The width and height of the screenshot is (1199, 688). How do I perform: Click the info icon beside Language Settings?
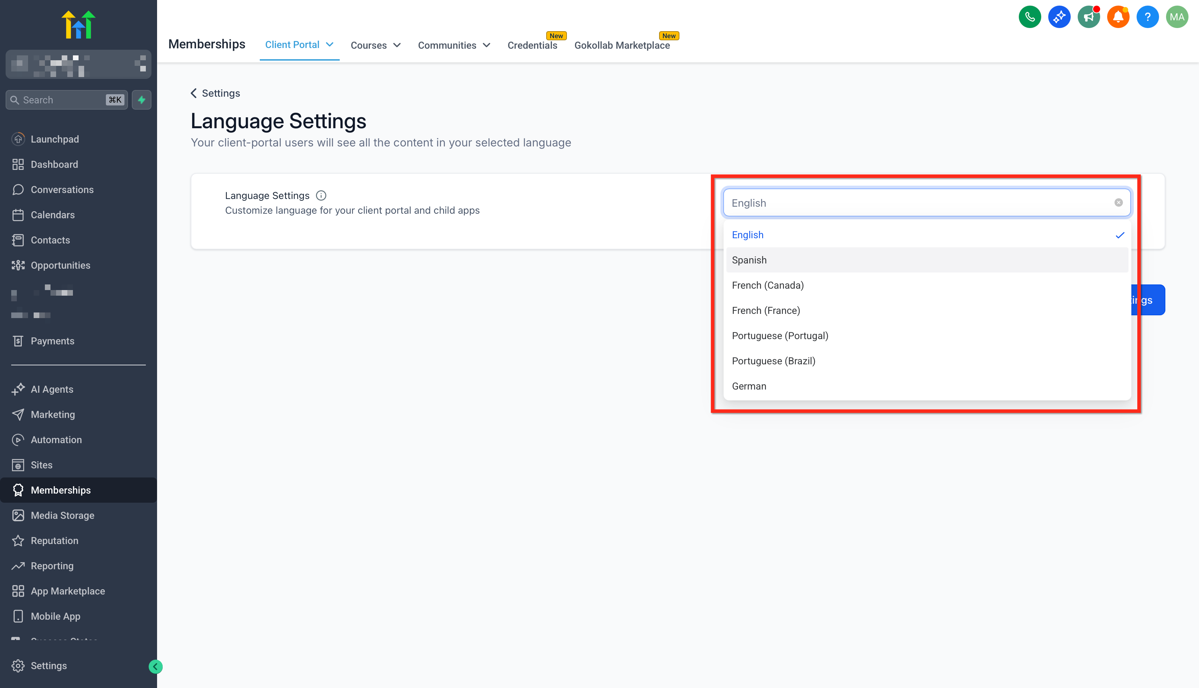coord(321,195)
